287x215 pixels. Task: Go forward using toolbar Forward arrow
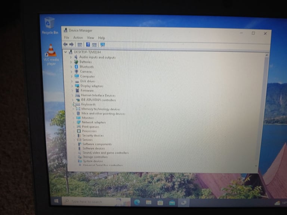pos(71,44)
